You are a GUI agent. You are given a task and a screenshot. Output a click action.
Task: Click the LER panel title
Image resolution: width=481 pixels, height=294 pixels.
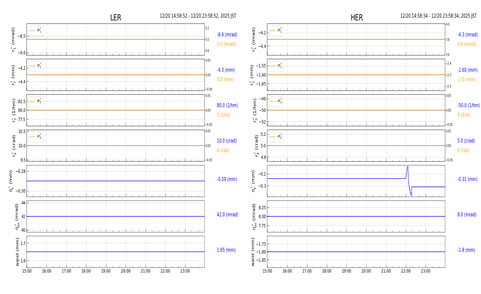115,18
